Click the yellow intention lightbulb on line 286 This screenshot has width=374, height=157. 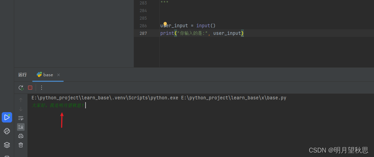pyautogui.click(x=165, y=24)
